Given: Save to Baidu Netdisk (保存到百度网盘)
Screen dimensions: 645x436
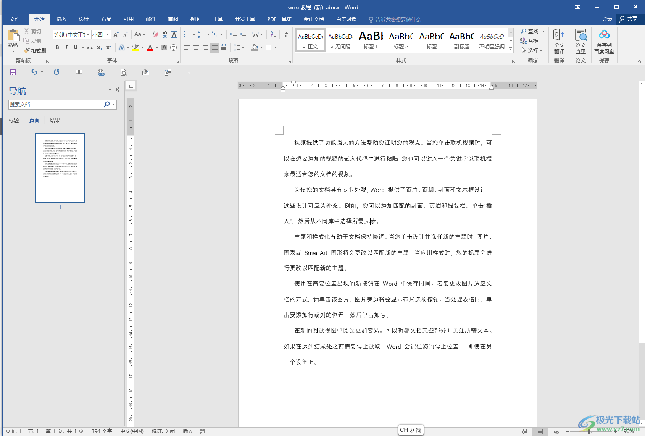Looking at the screenshot, I should [604, 42].
